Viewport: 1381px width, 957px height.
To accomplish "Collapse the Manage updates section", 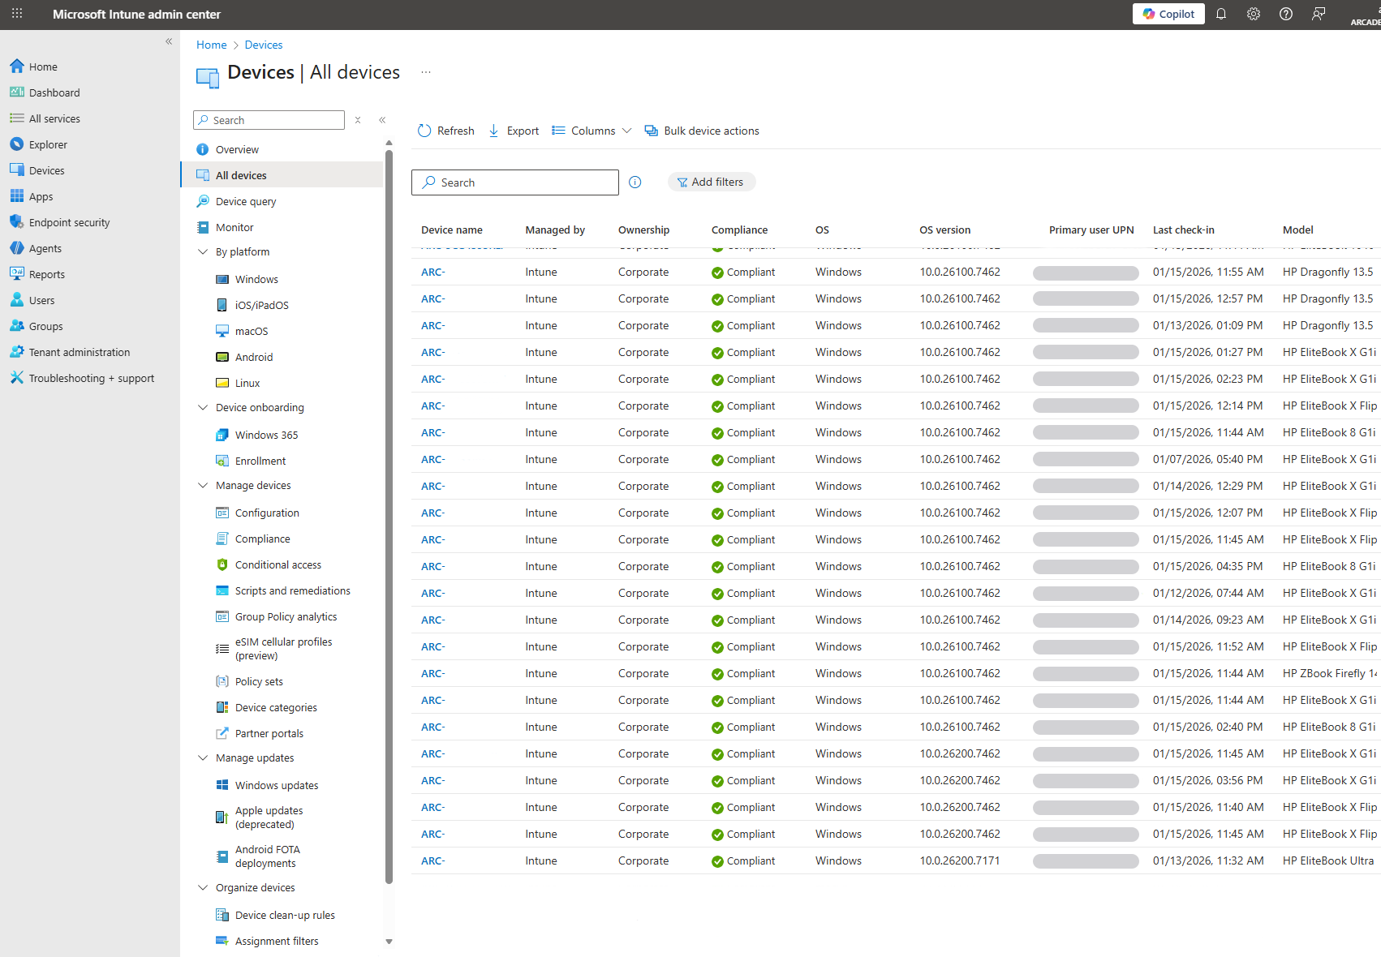I will click(203, 757).
